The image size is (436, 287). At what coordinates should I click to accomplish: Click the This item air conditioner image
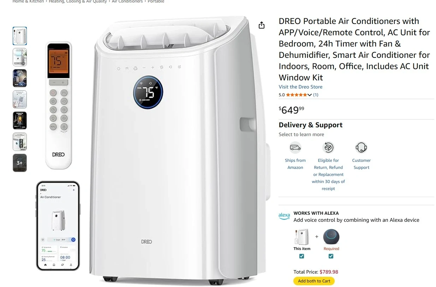[x=302, y=237]
